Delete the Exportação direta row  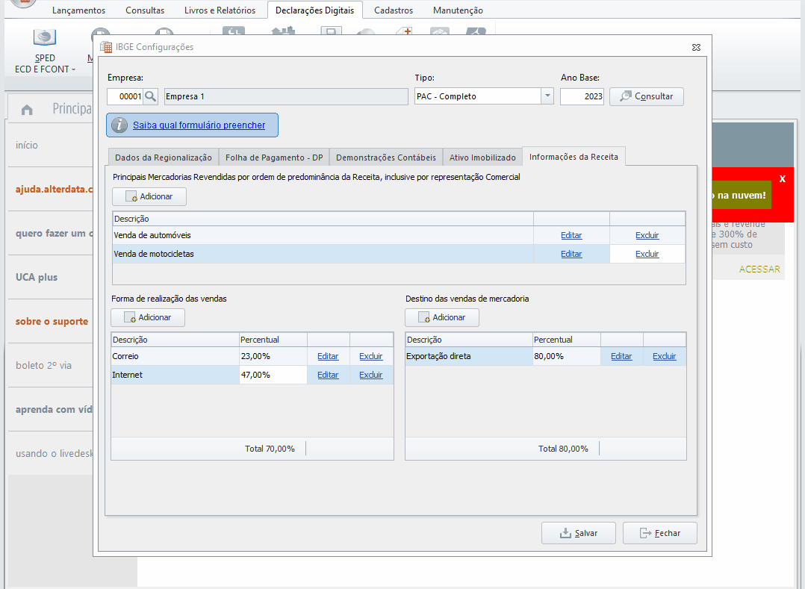point(665,356)
